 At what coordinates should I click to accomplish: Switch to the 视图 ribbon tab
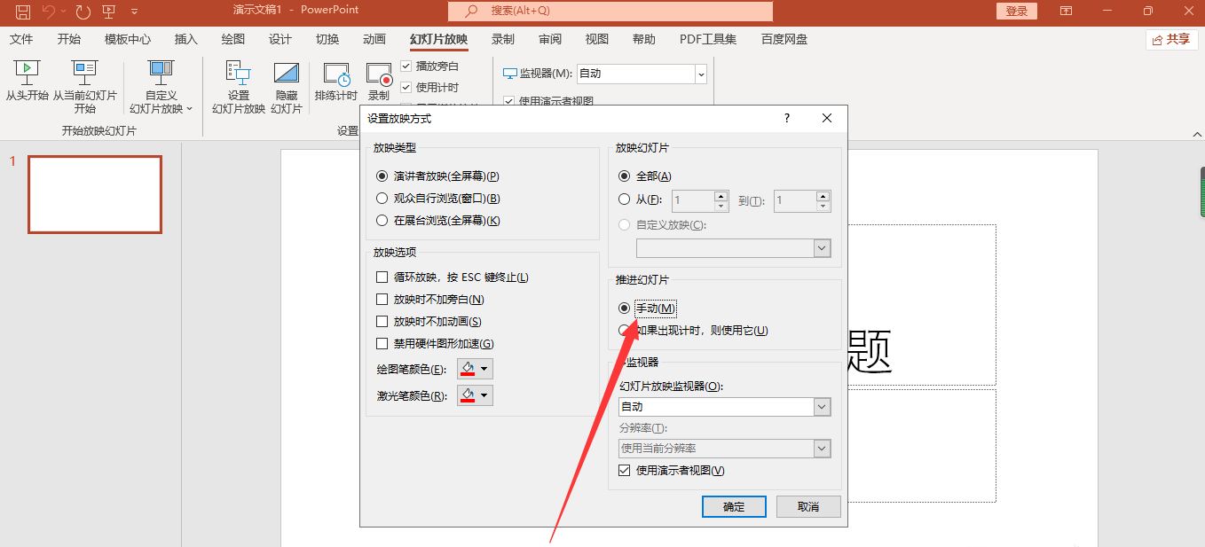[x=596, y=39]
